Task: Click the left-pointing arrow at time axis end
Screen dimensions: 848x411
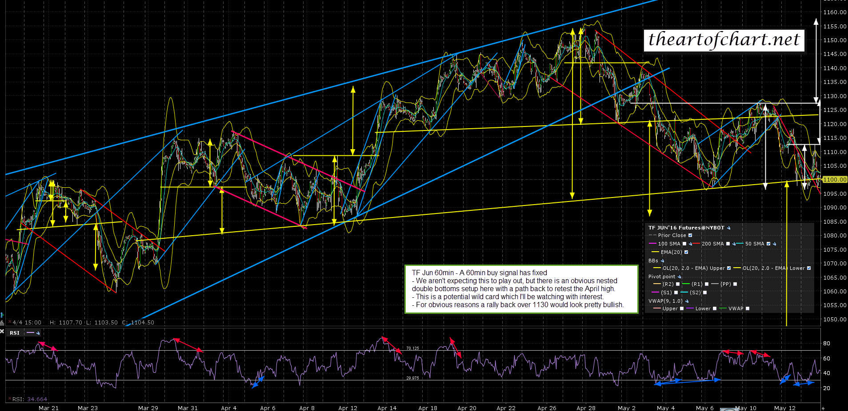Action: (823, 408)
